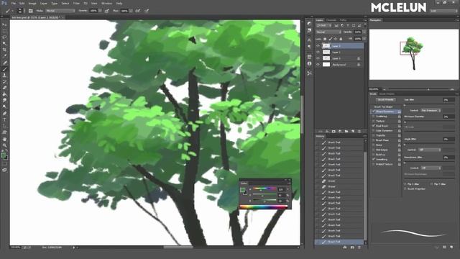The height and width of the screenshot is (259, 460).
Task: Open the tool preset picker
Action: coord(9,11)
